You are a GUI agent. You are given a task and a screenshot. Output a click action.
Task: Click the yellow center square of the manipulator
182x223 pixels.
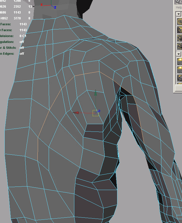(95, 113)
